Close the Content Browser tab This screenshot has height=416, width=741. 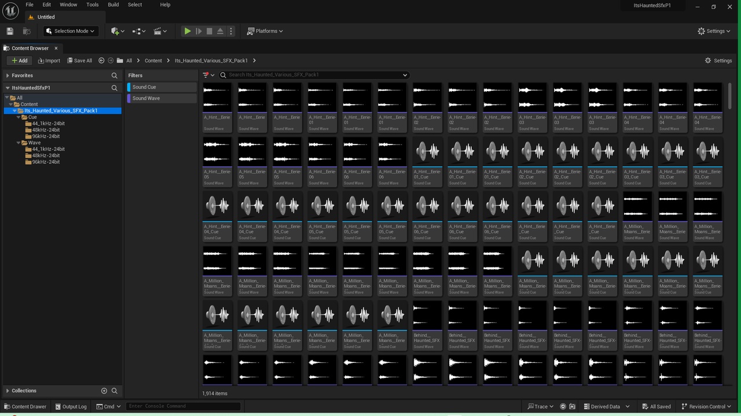56,48
